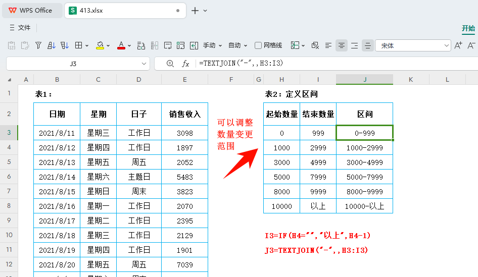The image size is (478, 277).
Task: Click the freeze panes icon
Action: click(295, 45)
